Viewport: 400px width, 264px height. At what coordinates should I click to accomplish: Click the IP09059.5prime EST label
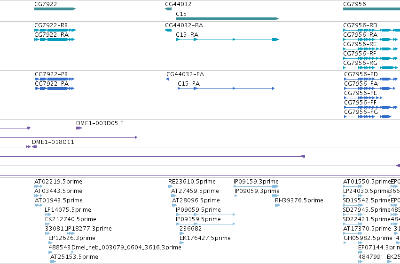198,210
